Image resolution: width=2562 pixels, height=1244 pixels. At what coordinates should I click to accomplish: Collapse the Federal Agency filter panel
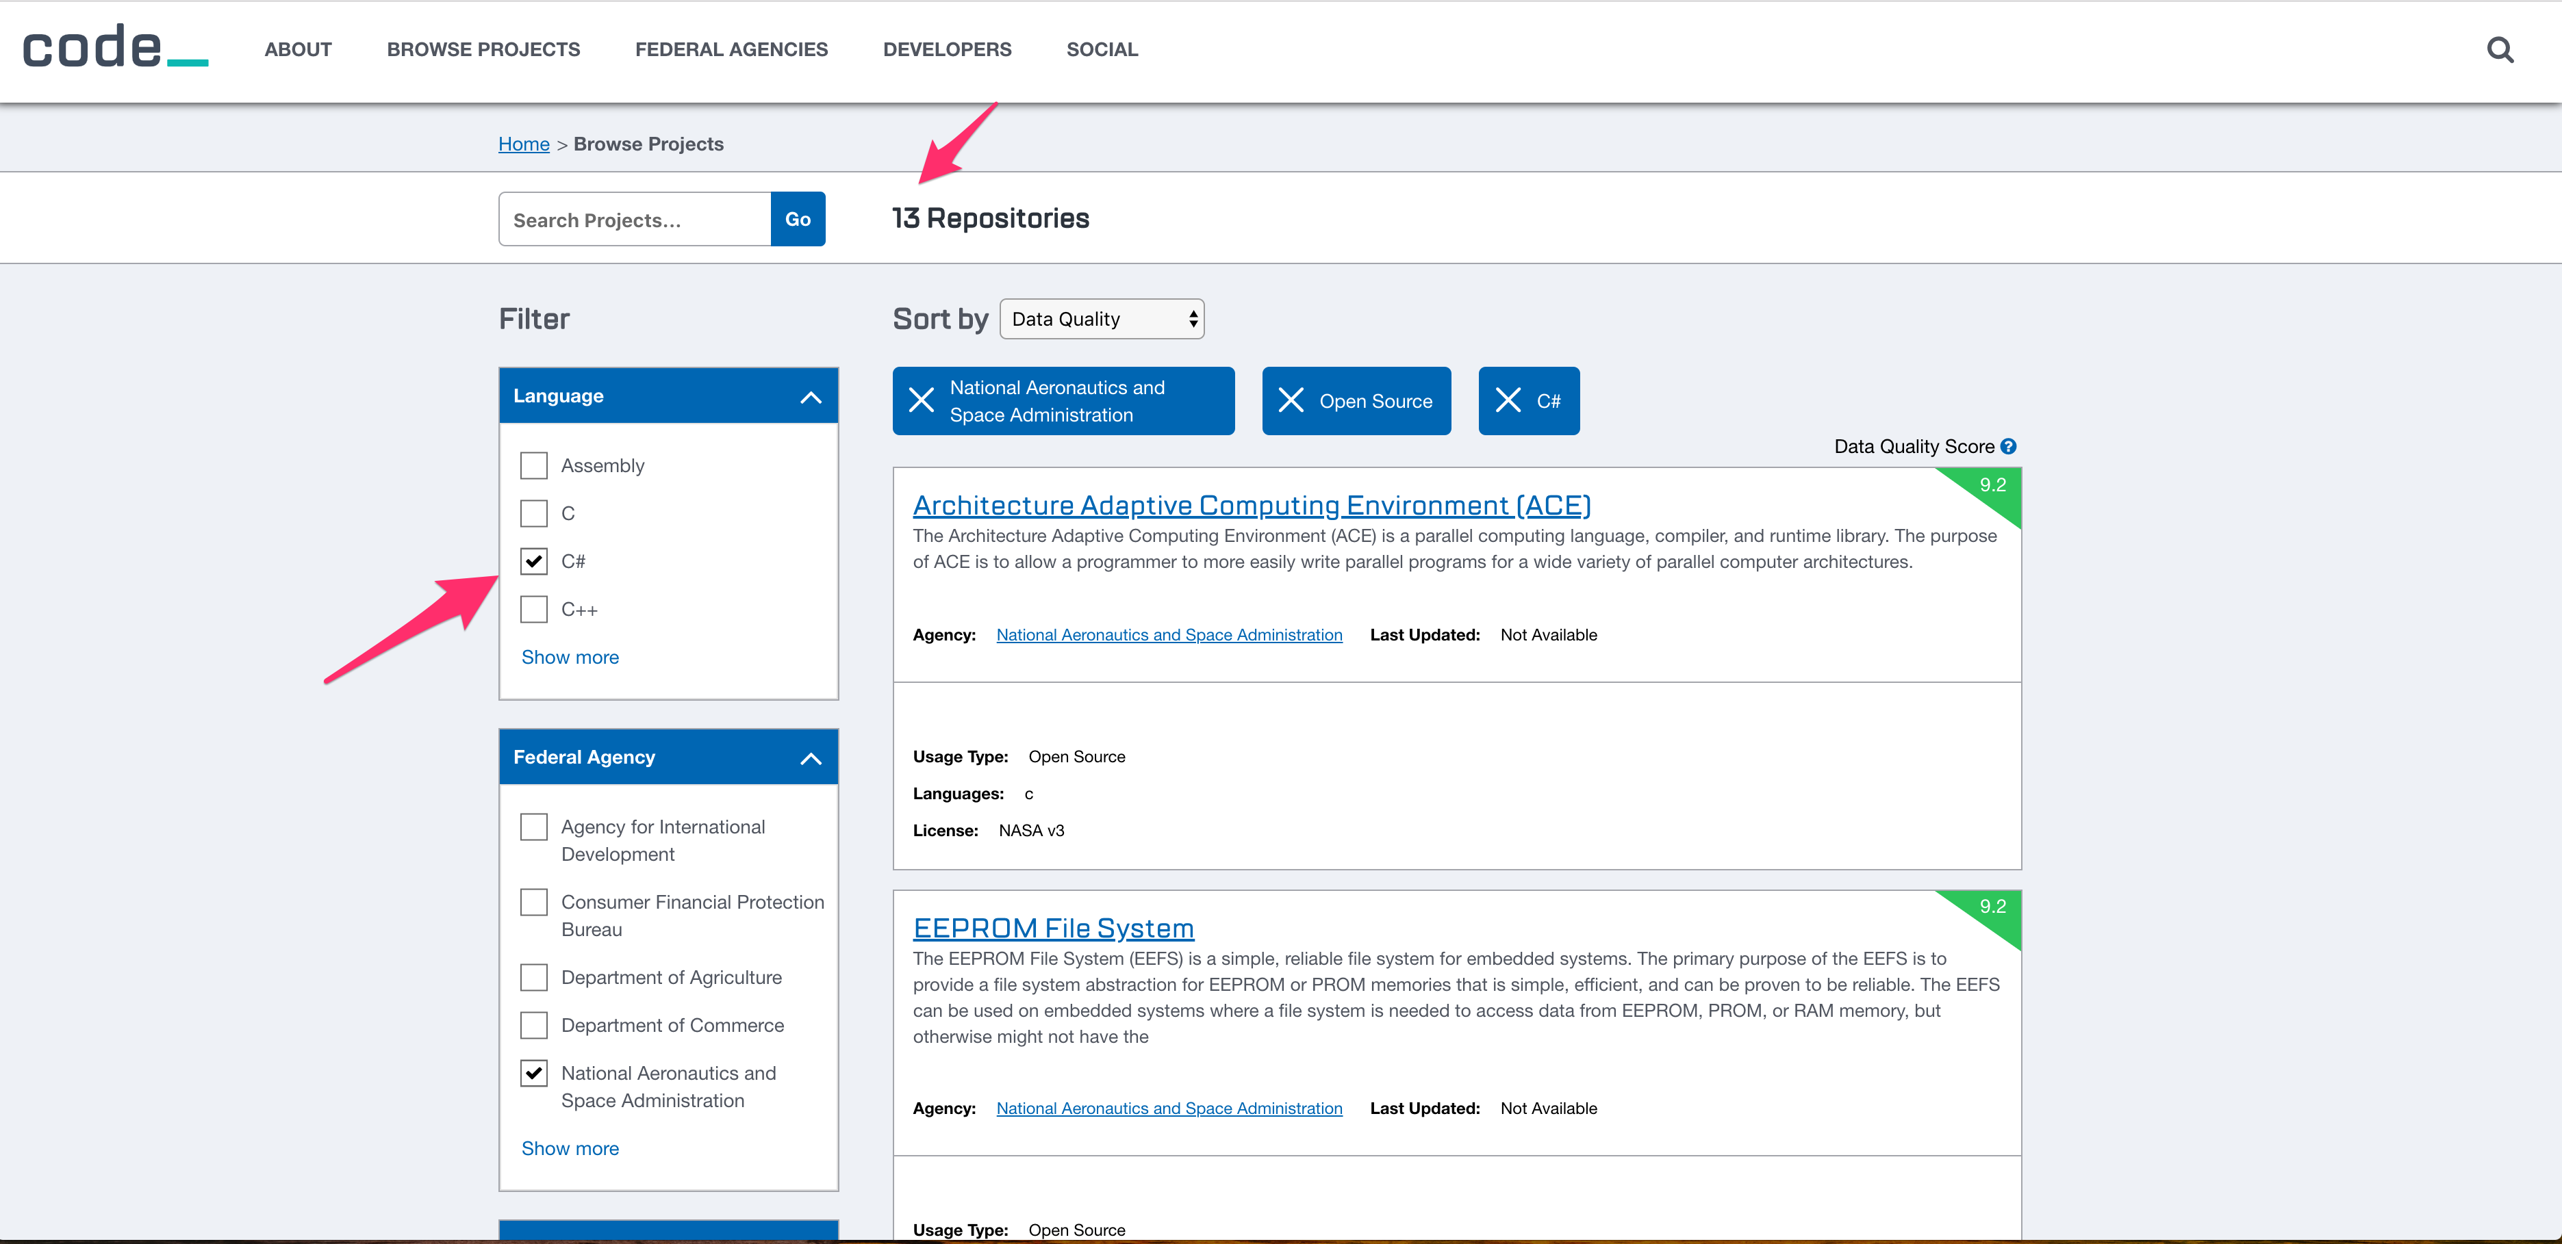click(x=811, y=758)
